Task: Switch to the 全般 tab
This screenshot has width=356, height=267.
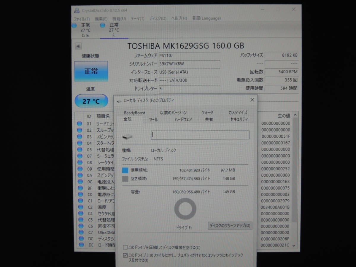Action: coord(127,119)
